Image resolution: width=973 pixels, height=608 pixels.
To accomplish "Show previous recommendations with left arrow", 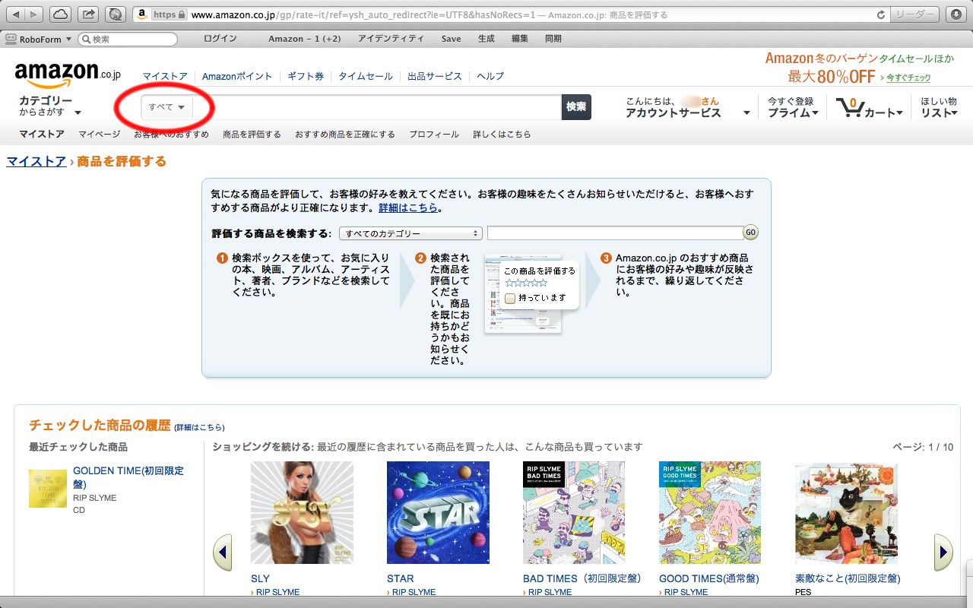I will [222, 553].
